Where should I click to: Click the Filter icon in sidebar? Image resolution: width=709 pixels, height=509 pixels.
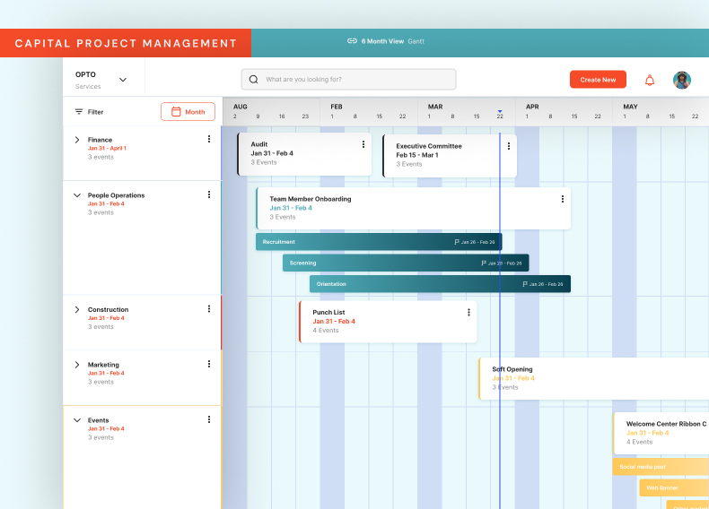point(79,112)
